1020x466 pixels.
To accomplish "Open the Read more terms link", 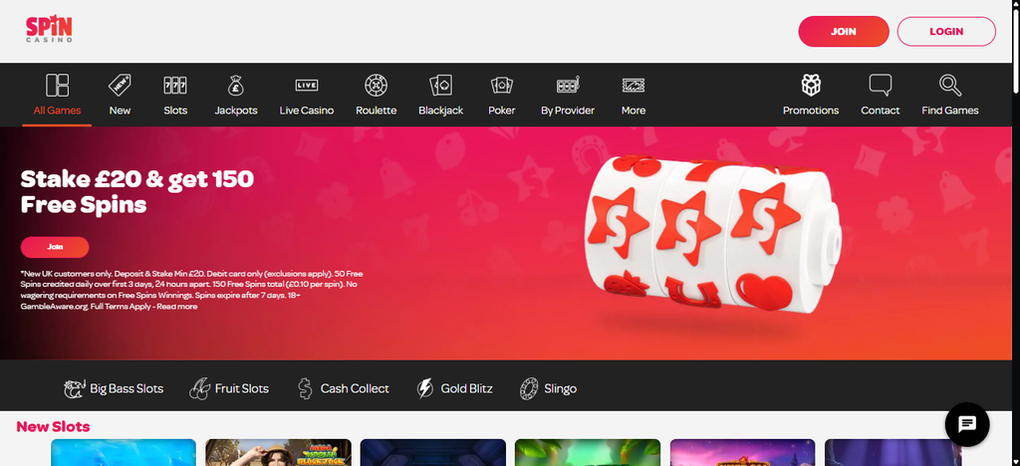I will (x=177, y=307).
